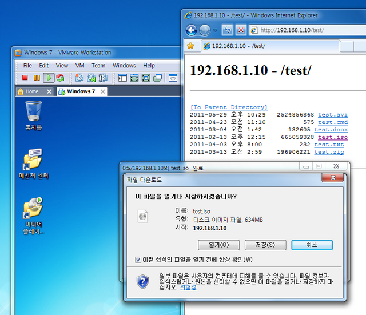Image resolution: width=366 pixels, height=315 pixels.
Task: Open the VM menu in VMware Workstation
Action: 80,66
